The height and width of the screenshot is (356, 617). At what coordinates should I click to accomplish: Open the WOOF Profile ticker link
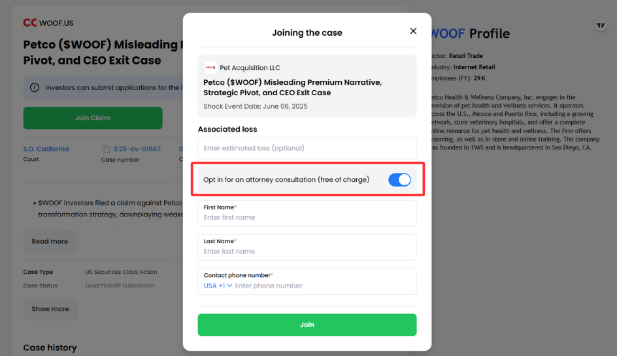[x=448, y=34]
